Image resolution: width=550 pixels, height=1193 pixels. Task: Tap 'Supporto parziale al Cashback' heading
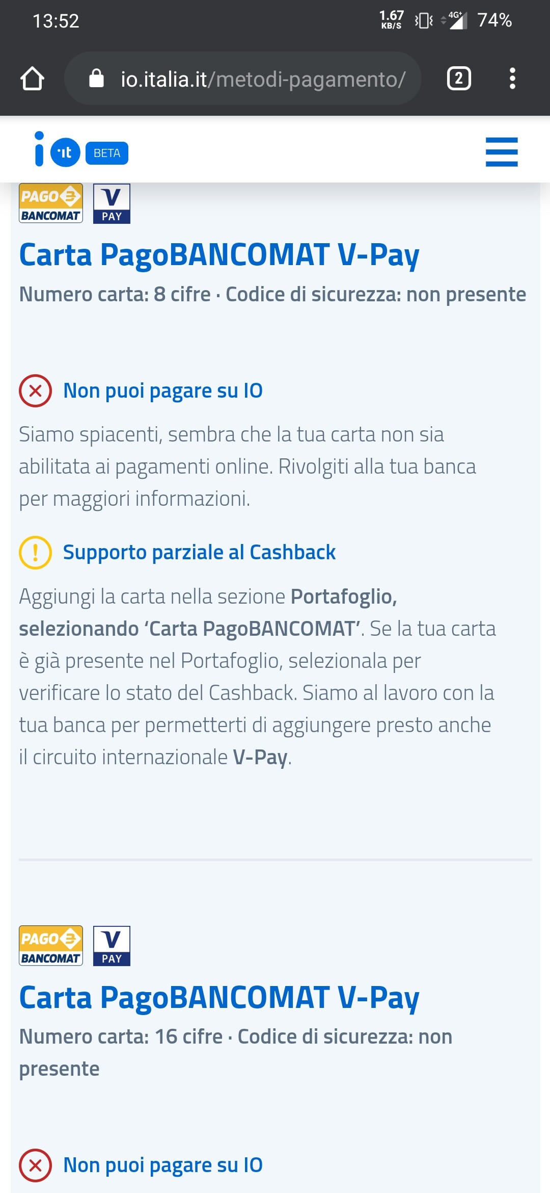[199, 553]
